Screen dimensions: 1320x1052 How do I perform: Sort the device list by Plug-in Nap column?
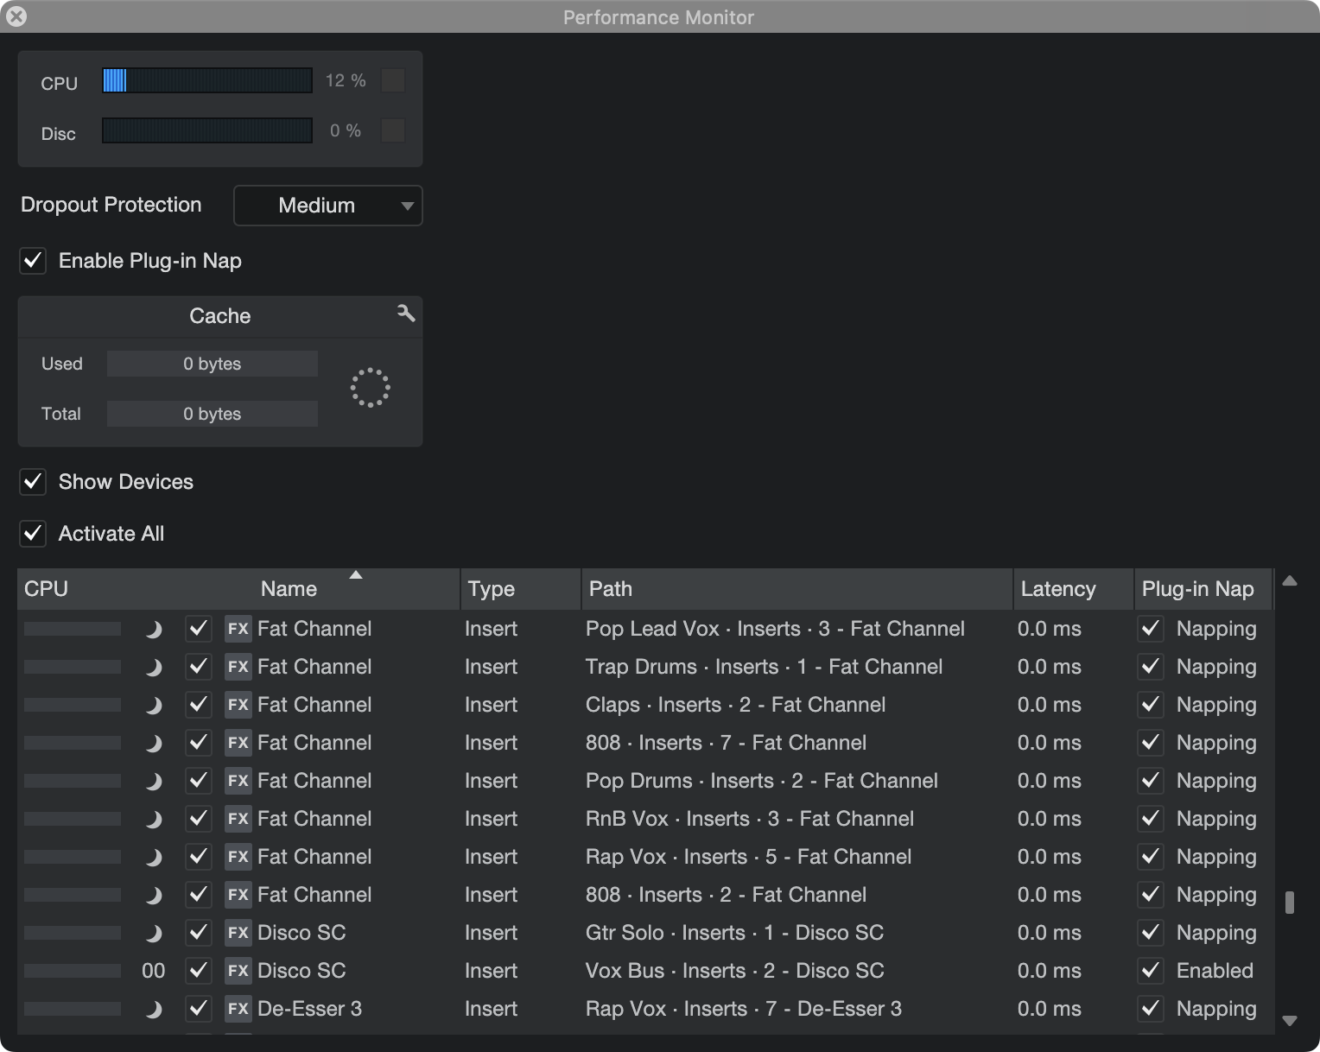1203,589
